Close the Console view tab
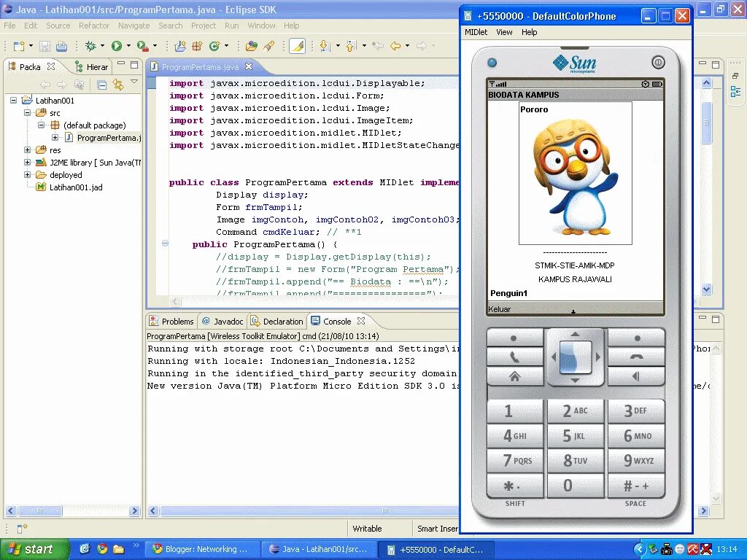Image resolution: width=747 pixels, height=560 pixels. 361,321
